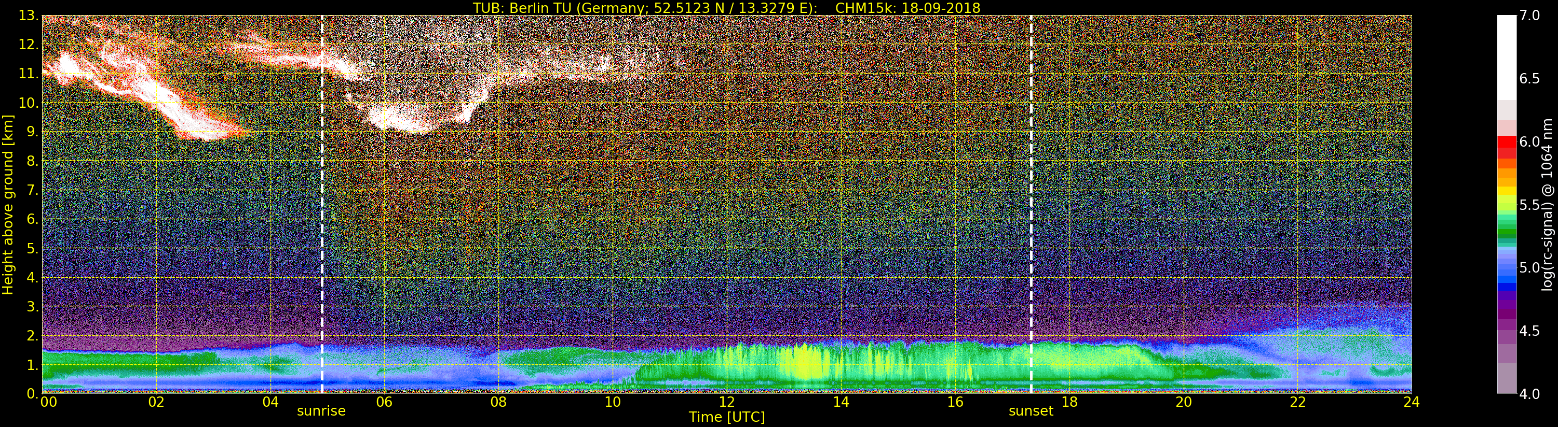Click the time axis tick "14"
The width and height of the screenshot is (1558, 427).
(841, 402)
